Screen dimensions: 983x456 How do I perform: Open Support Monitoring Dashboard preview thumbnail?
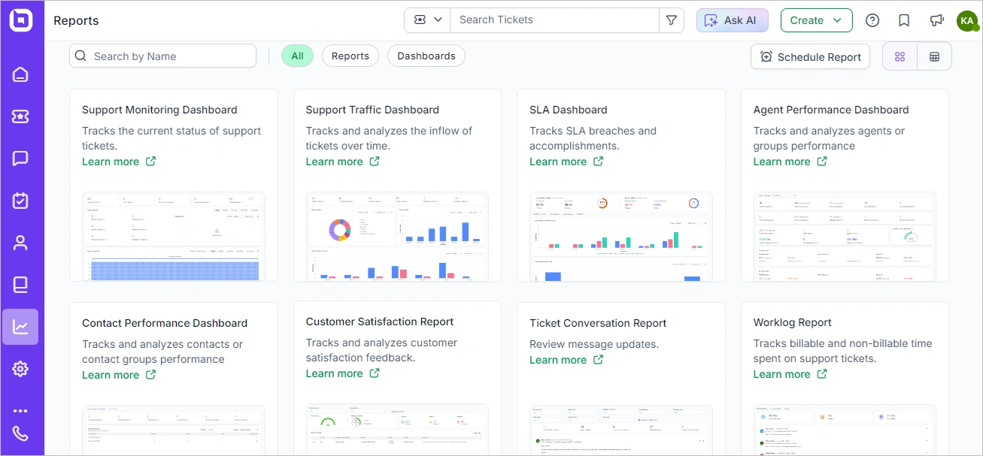tap(174, 237)
